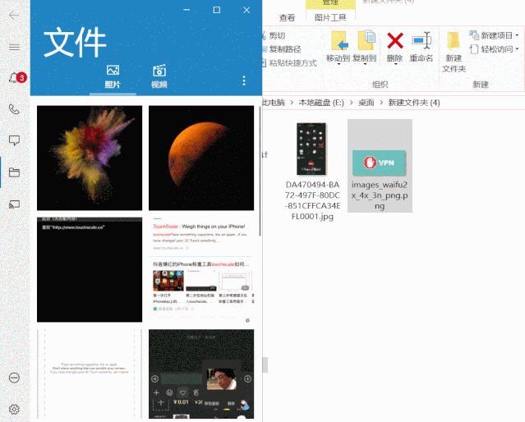
Task: Click the 新建文件夹 icon
Action: pos(454,41)
